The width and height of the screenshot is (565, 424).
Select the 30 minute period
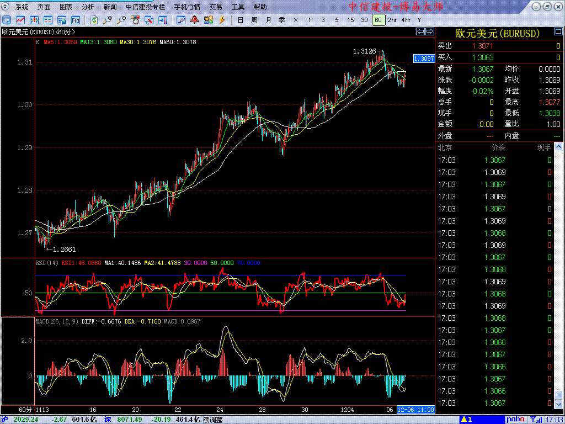point(364,20)
